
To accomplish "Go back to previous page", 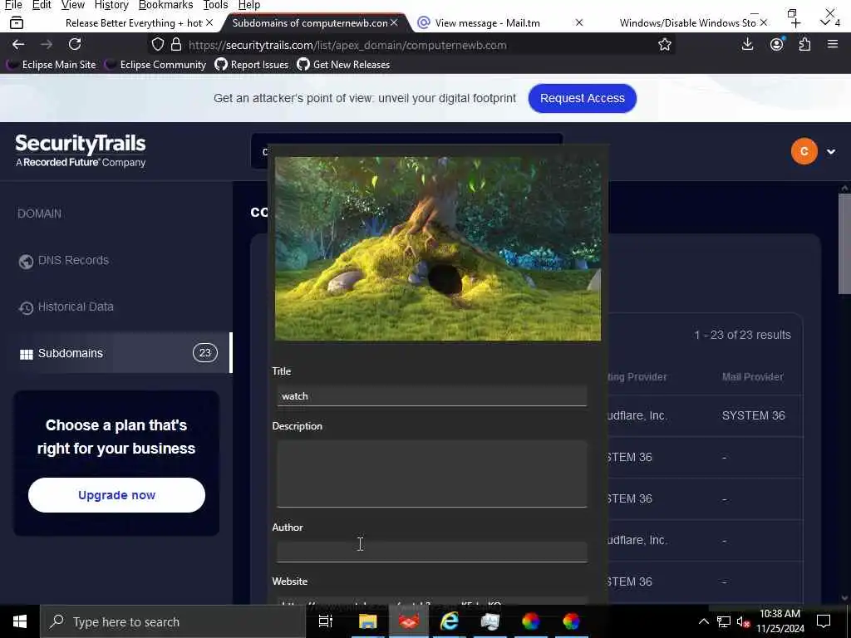I will point(18,45).
